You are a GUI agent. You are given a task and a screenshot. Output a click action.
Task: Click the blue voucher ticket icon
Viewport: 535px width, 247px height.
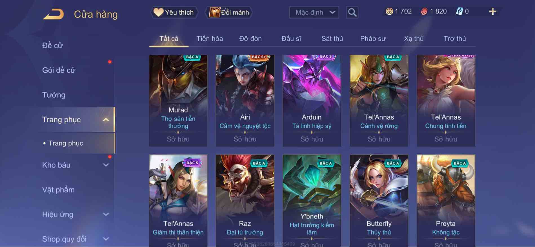point(459,12)
